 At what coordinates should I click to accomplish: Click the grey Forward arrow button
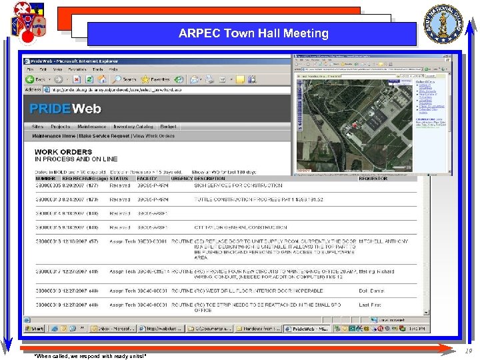coord(58,79)
